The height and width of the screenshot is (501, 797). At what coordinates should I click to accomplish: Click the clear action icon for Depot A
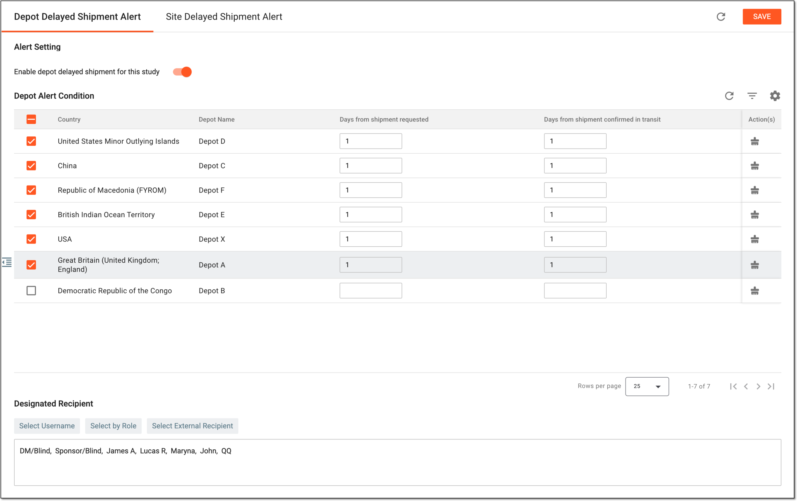coord(755,265)
